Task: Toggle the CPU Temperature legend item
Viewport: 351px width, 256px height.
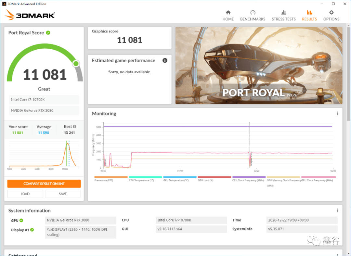Action: pos(145,179)
